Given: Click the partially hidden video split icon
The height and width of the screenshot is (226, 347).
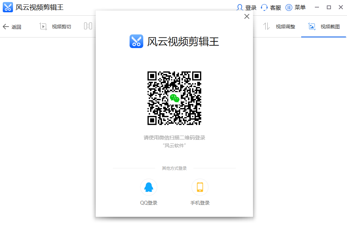Looking at the screenshot, I should [88, 26].
